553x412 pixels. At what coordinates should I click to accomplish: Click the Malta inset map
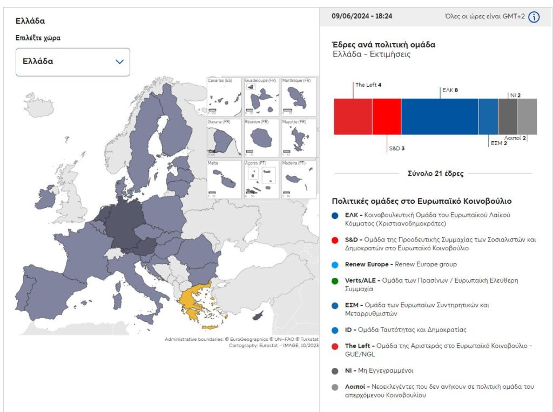[224, 178]
